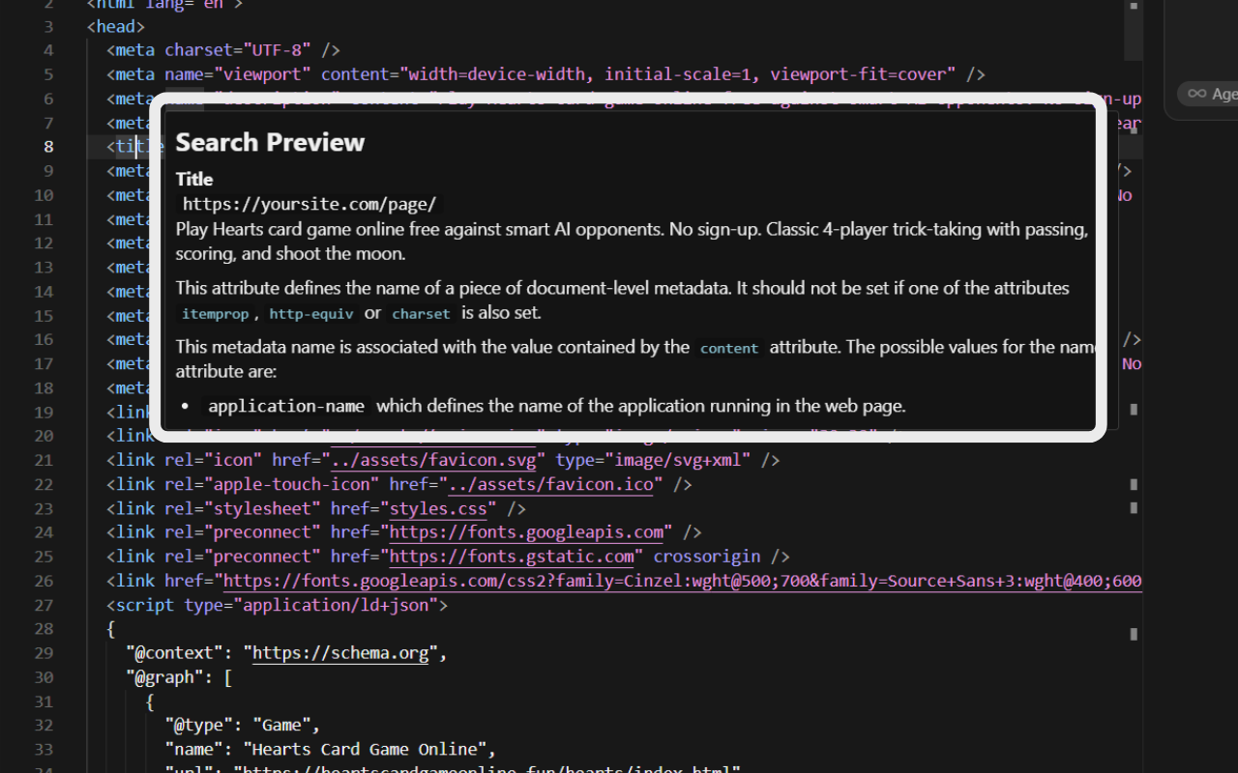Image resolution: width=1238 pixels, height=773 pixels.
Task: Open the https://fonts.googleapis.com preconnect link
Action: (x=526, y=532)
